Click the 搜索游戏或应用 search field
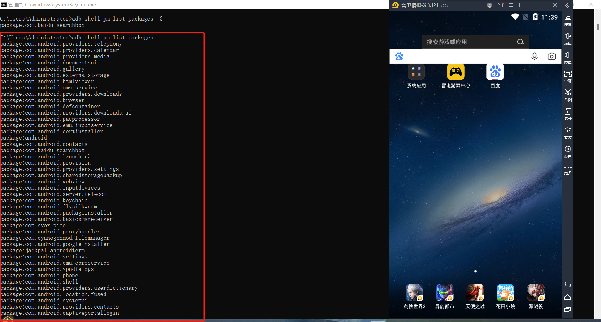601x322 pixels. pyautogui.click(x=470, y=42)
